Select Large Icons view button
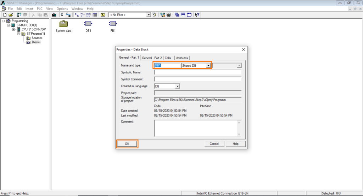 point(77,15)
